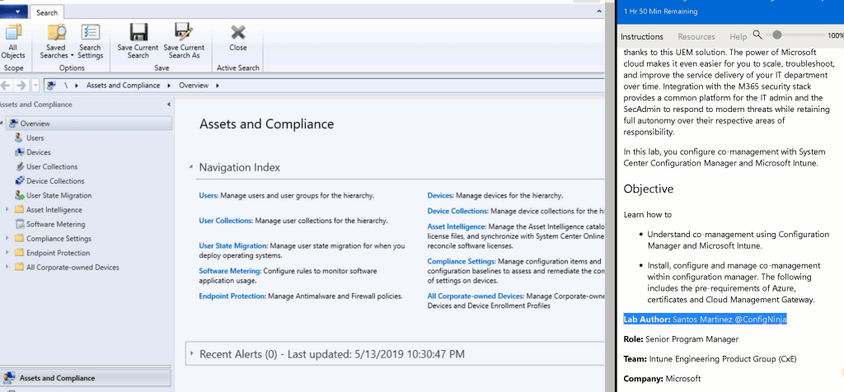
Task: Go back with the navigation arrow
Action: 6,86
